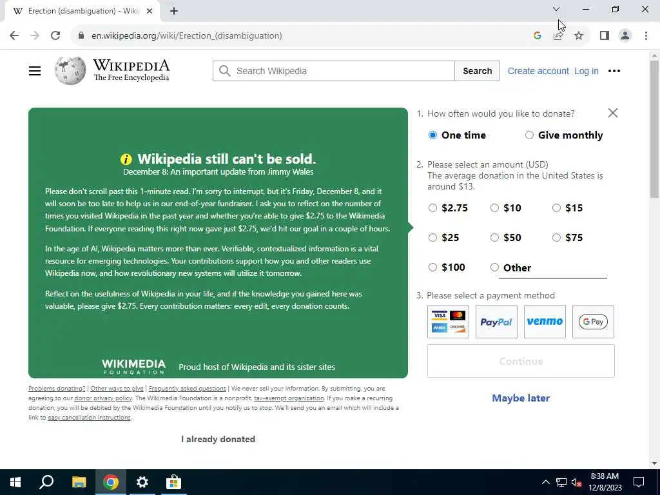The height and width of the screenshot is (495, 660).
Task: Click the muted volume tray icon
Action: pos(576,482)
